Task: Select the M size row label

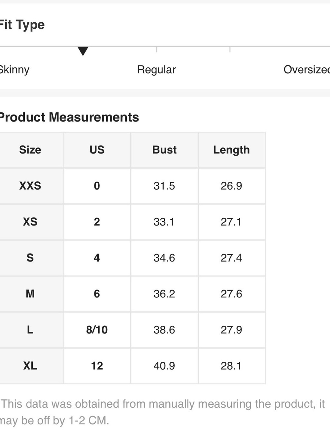Action: (30, 294)
